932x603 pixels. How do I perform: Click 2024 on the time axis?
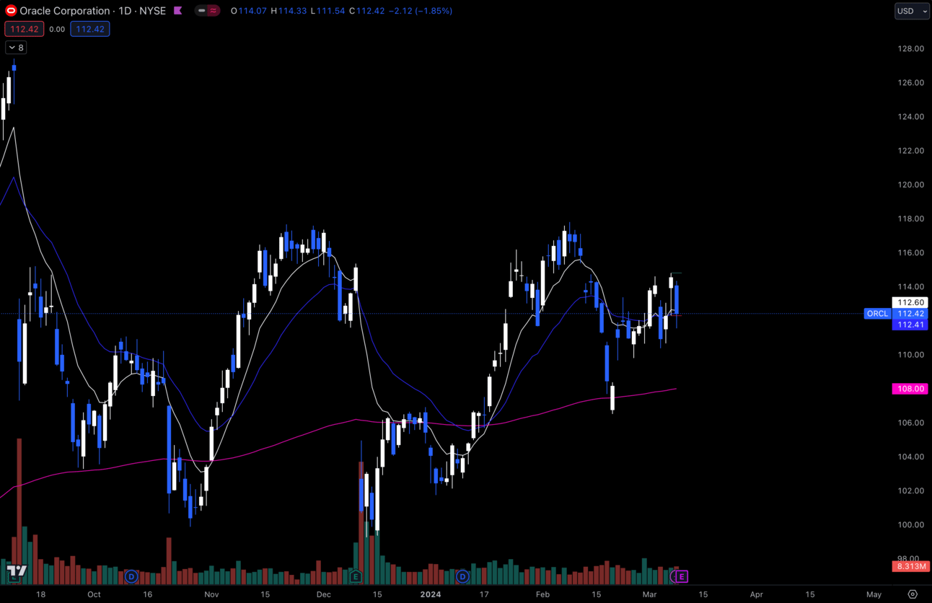(x=431, y=594)
